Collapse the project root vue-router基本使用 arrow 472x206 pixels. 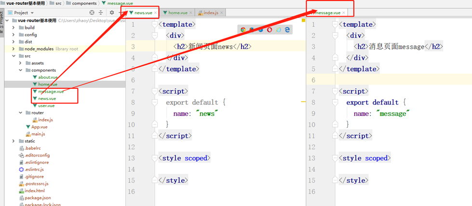pyautogui.click(x=7, y=20)
